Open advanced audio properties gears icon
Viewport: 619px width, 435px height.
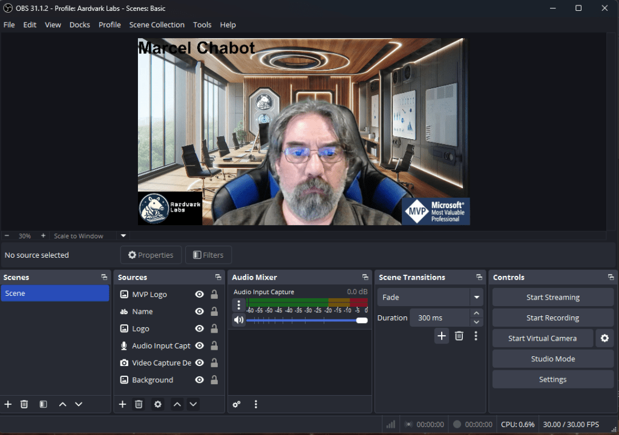click(x=237, y=404)
